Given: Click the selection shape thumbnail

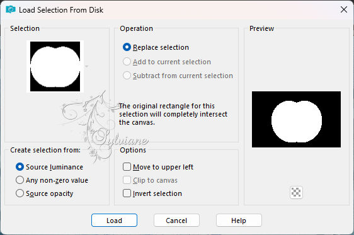Looking at the screenshot, I should [x=55, y=66].
